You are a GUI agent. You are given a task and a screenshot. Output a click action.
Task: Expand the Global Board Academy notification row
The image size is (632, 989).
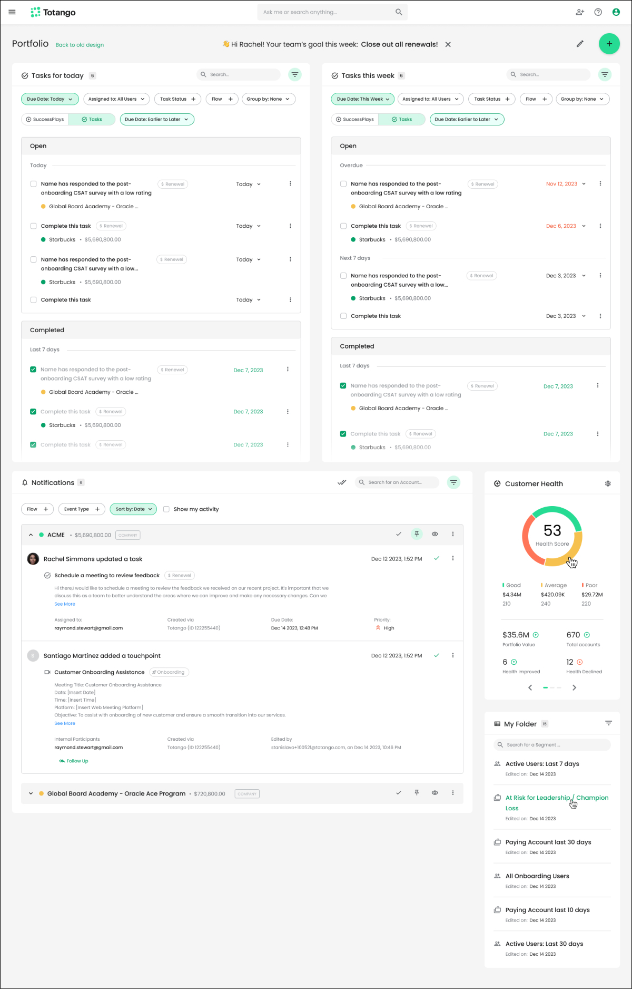click(x=31, y=793)
